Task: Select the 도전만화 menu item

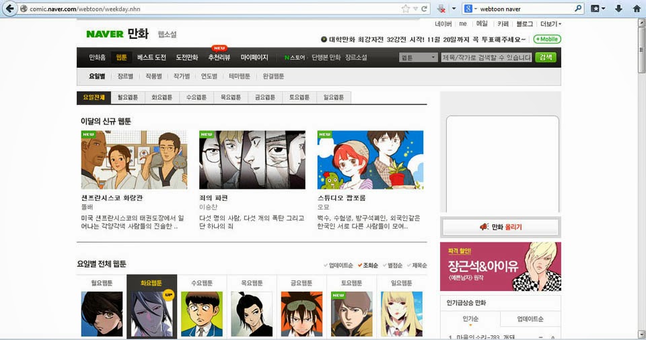Action: 187,58
